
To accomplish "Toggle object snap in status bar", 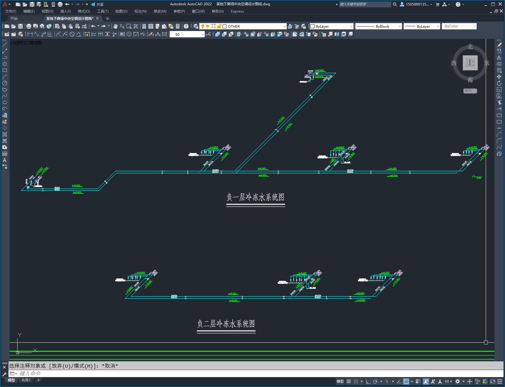I will [x=406, y=381].
